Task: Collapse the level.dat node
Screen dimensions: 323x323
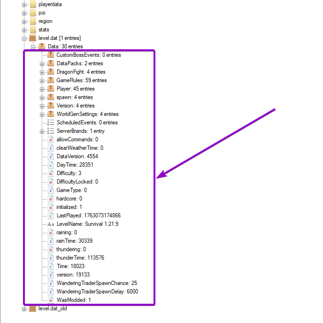Action: click(24, 38)
